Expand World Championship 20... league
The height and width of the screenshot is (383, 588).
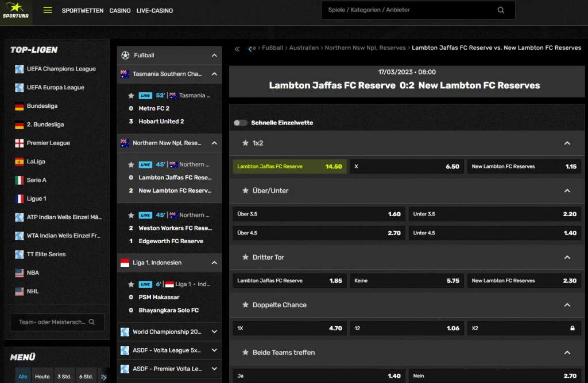pos(214,332)
